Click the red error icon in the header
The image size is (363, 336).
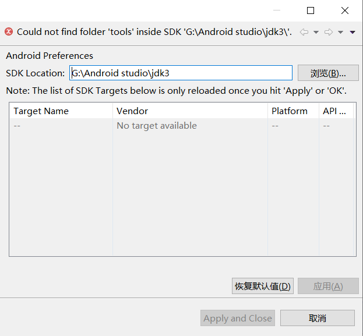tap(9, 31)
